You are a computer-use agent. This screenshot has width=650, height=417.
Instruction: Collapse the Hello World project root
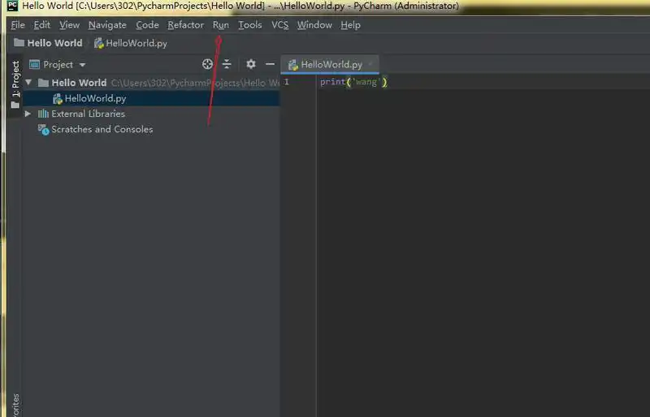[x=28, y=83]
